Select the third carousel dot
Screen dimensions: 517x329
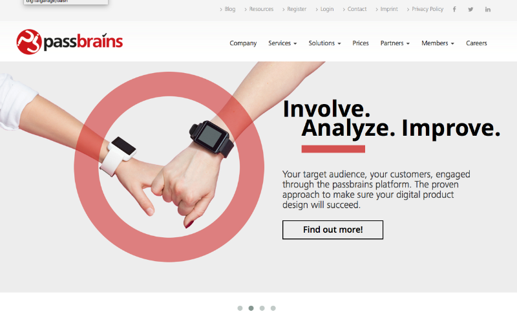pyautogui.click(x=262, y=308)
